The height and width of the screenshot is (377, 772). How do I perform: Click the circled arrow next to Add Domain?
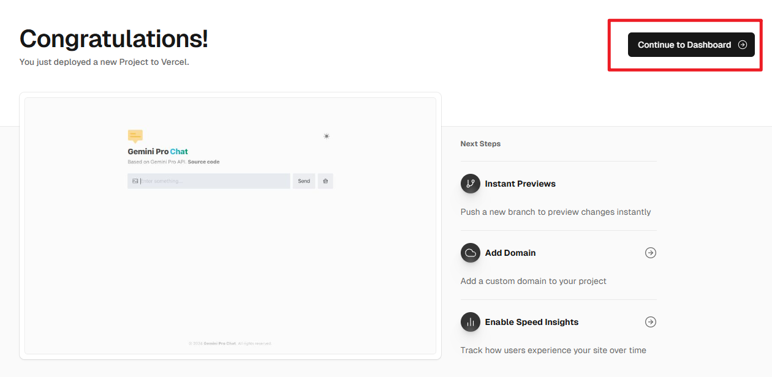651,253
